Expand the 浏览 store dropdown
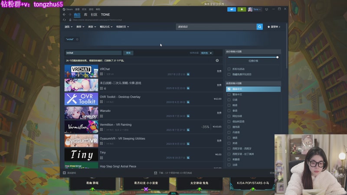This screenshot has width=347, height=195. [x=69, y=27]
